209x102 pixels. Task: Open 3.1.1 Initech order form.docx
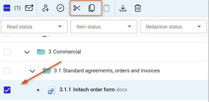tap(94, 90)
